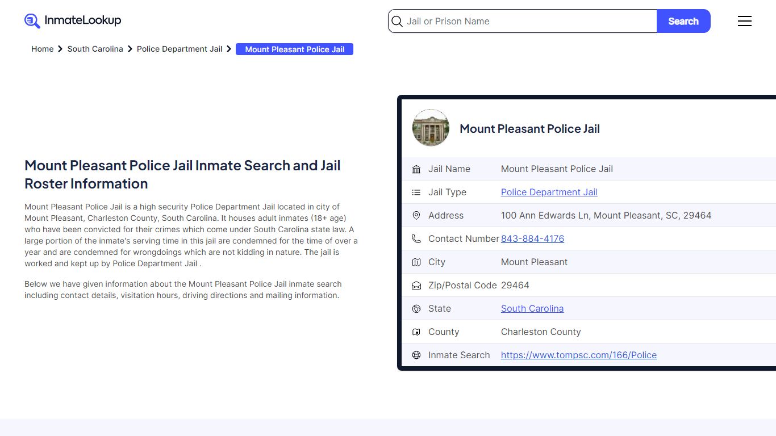Click the Jail Type list icon
This screenshot has height=436, width=776.
pyautogui.click(x=416, y=192)
